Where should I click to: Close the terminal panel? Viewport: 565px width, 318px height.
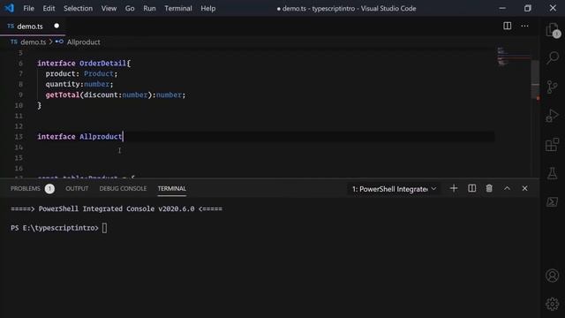click(524, 188)
